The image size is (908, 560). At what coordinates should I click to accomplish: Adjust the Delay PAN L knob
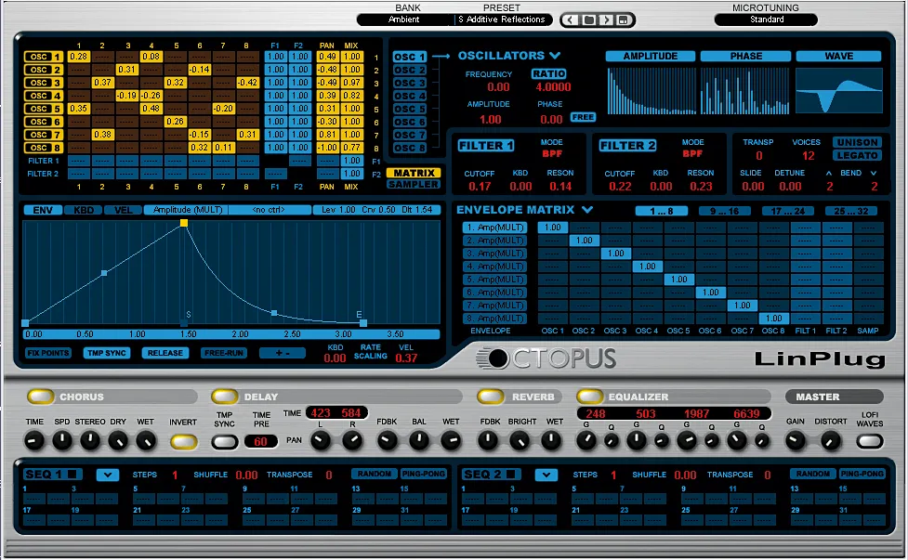coord(321,441)
